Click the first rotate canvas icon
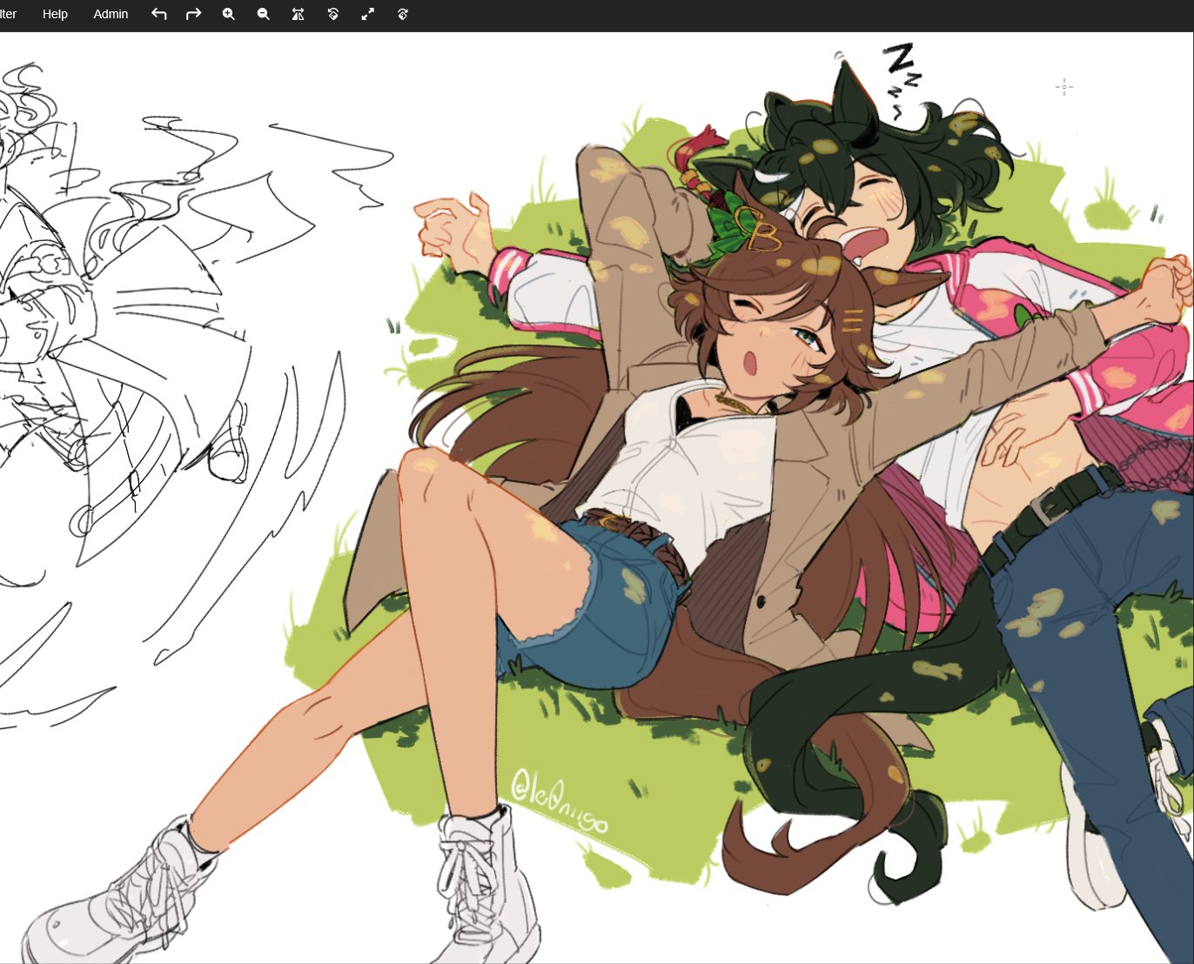1194x964 pixels. click(x=333, y=14)
